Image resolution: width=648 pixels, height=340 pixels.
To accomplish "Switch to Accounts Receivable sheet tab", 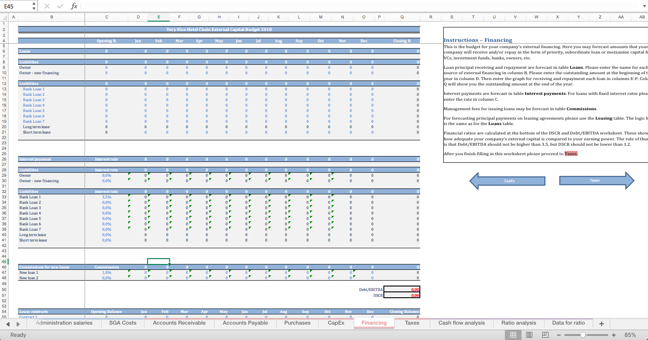I will tap(179, 323).
